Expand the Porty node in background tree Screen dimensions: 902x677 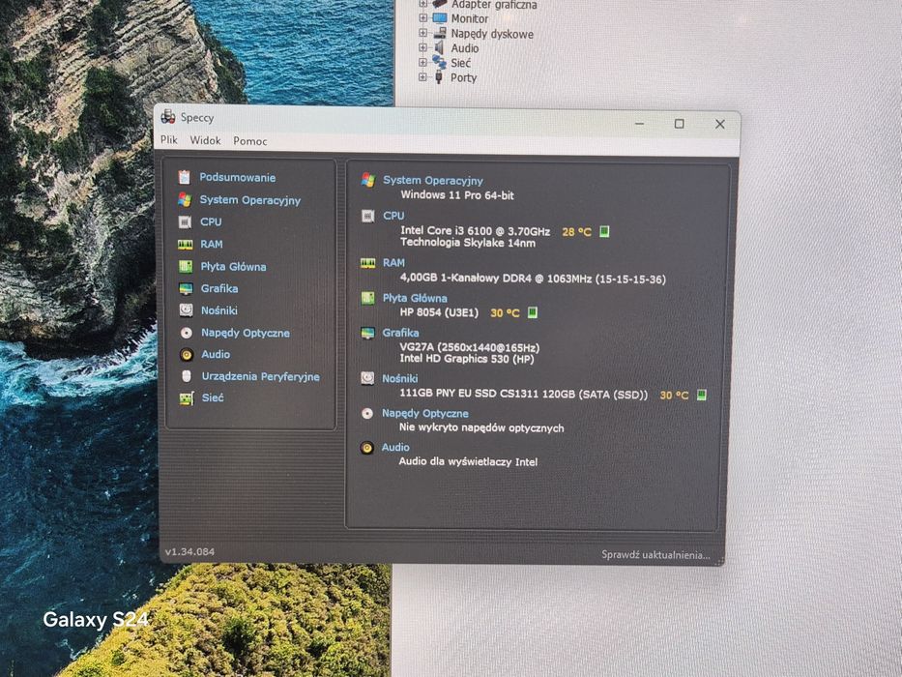[422, 76]
